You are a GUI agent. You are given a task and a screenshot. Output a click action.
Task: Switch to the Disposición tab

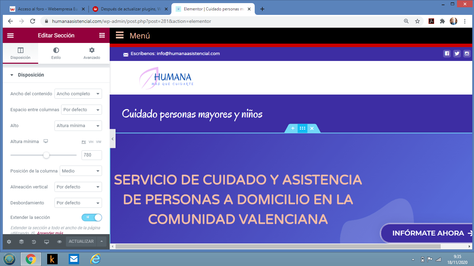[x=20, y=53]
